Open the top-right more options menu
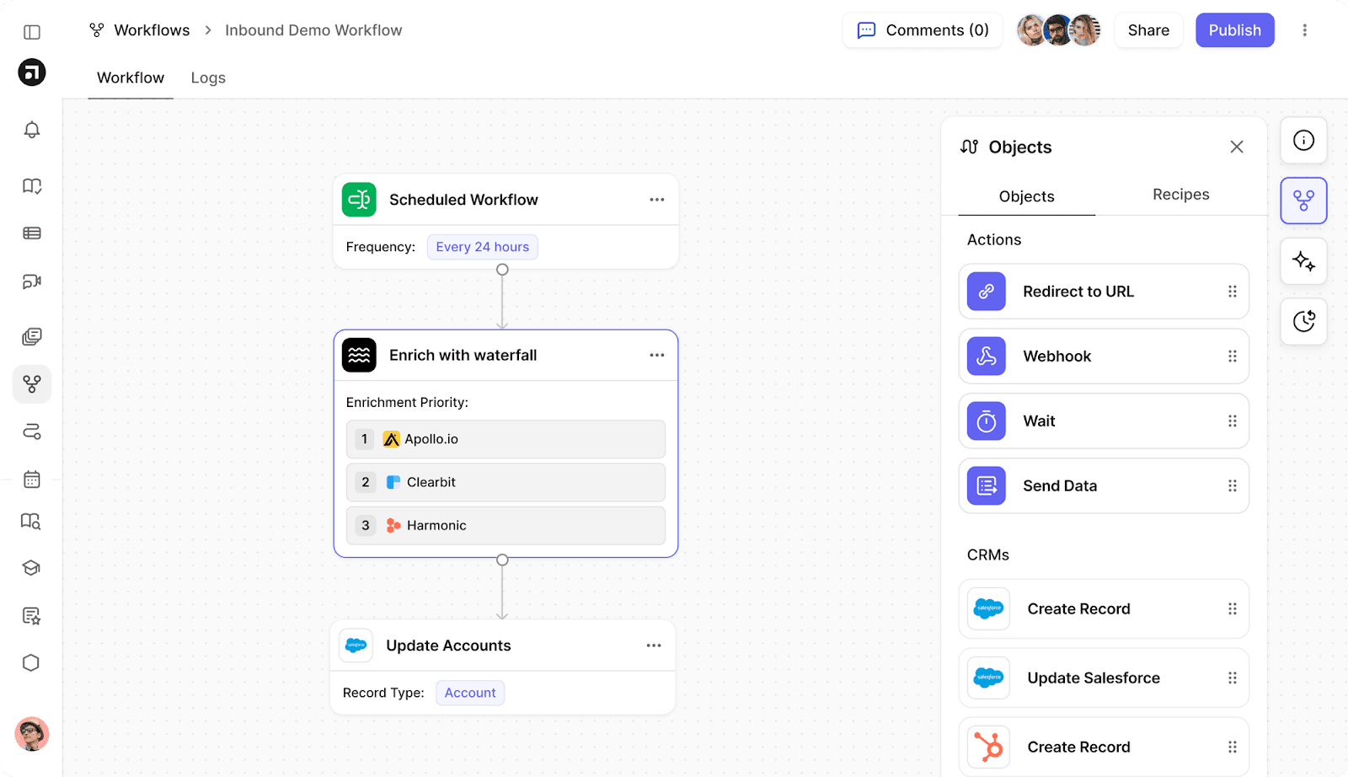 [1304, 30]
